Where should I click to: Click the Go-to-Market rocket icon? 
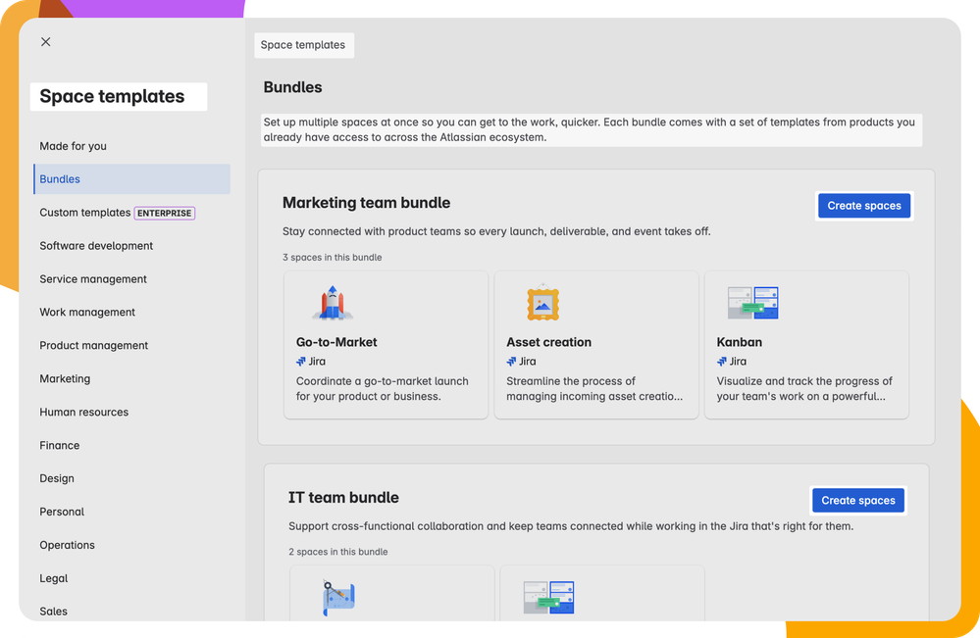click(x=333, y=303)
